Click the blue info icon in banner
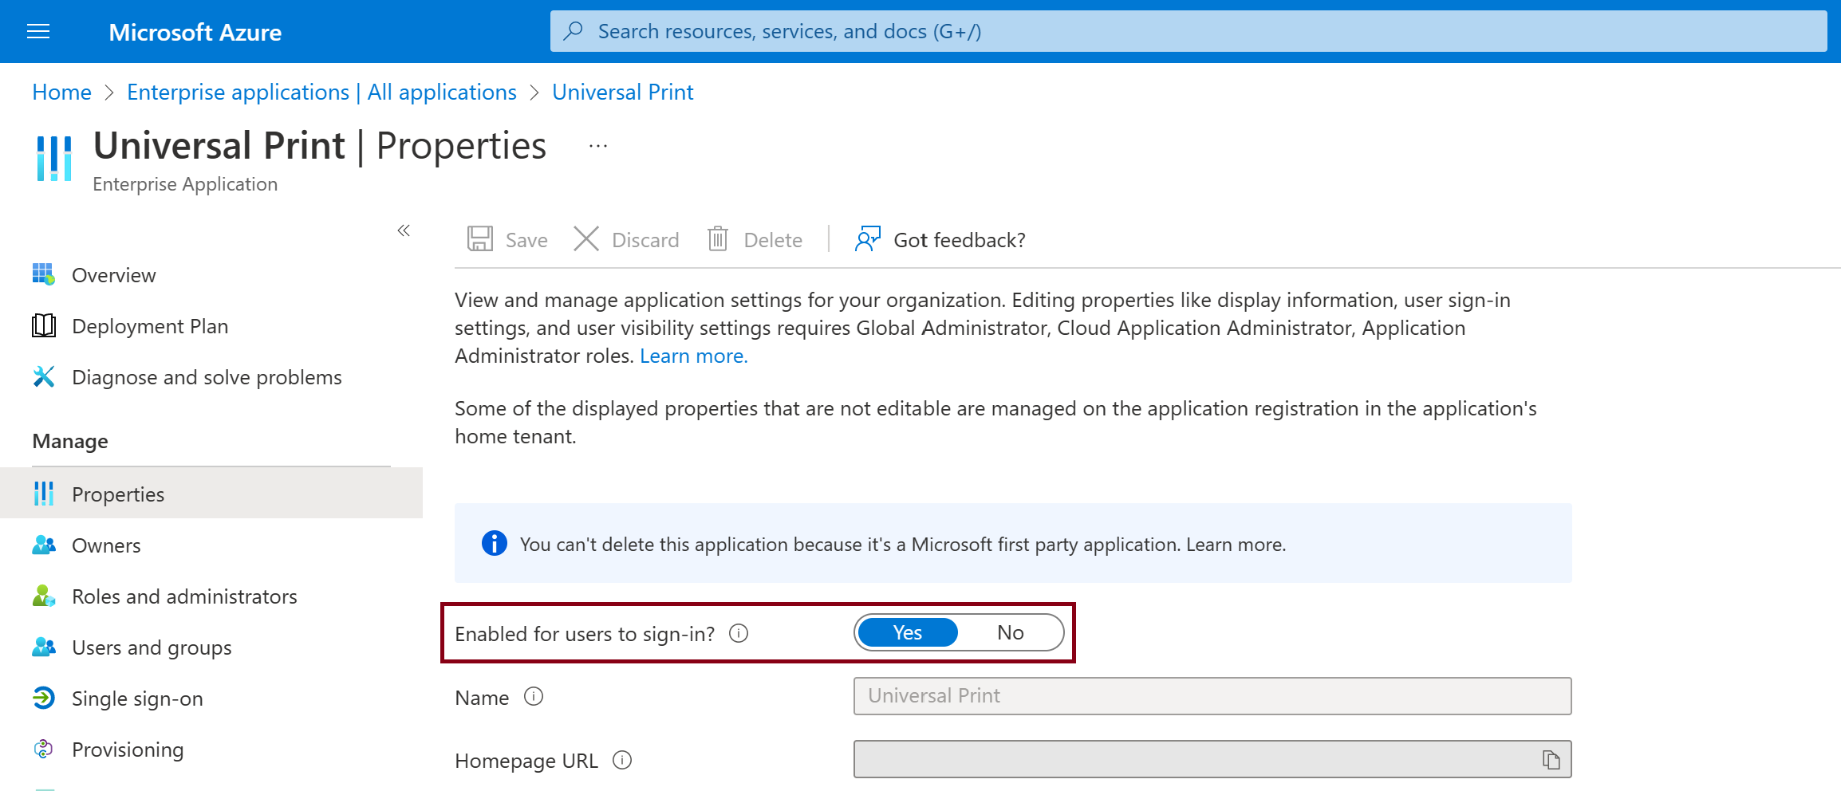 tap(495, 543)
